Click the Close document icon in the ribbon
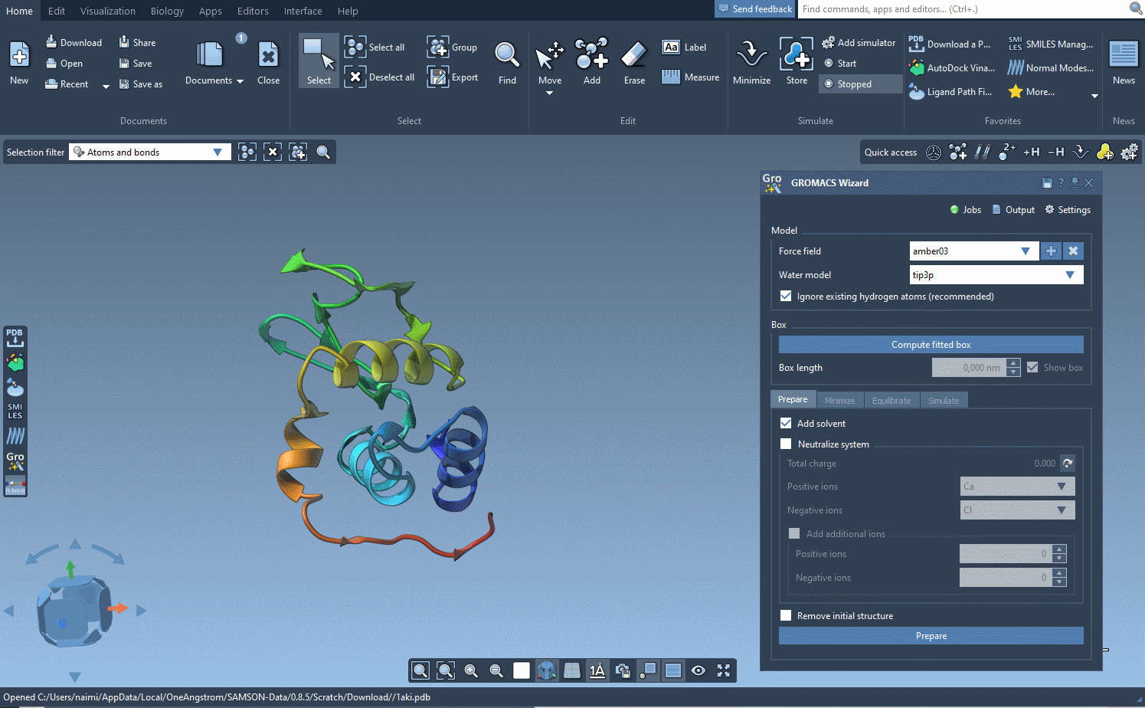This screenshot has height=708, width=1145. (269, 61)
